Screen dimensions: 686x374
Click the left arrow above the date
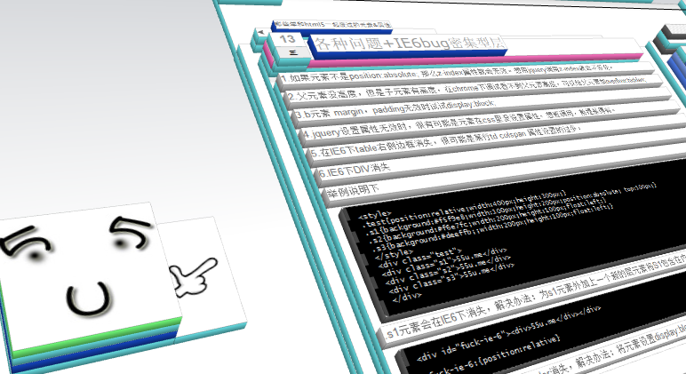pos(261,32)
